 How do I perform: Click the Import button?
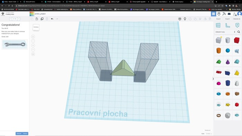tap(218, 19)
